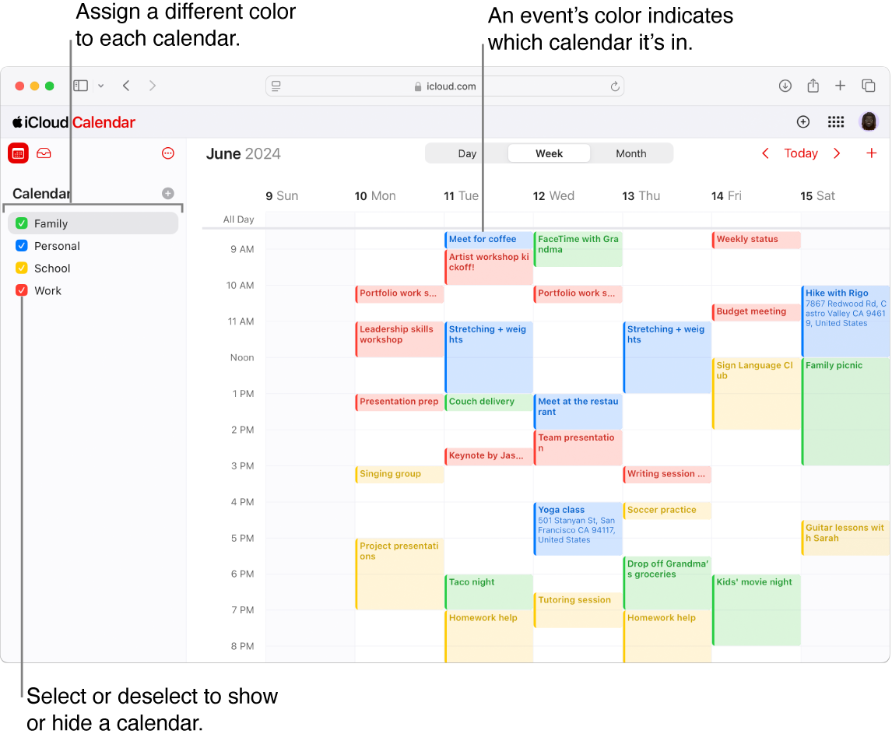Show Safari tab overview icon
Viewport: 892px width, 741px height.
tap(868, 86)
